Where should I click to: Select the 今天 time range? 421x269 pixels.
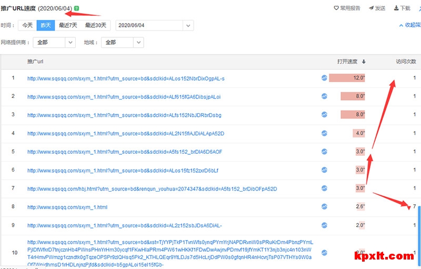(x=27, y=25)
